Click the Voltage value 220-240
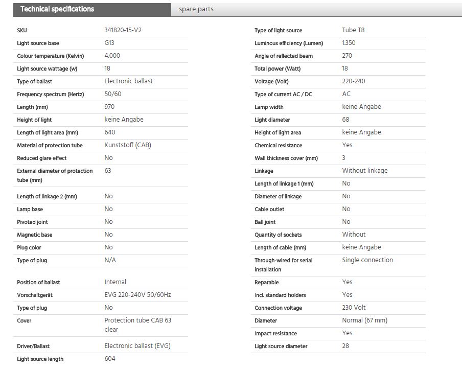This screenshot has width=462, height=370. click(x=354, y=81)
